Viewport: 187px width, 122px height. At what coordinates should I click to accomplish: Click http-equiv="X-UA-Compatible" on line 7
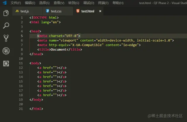[x=76, y=45]
